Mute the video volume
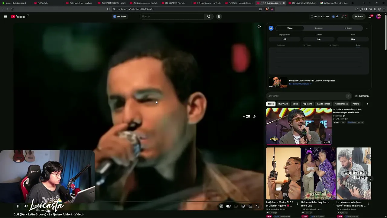Image resolution: width=387 pixels, height=218 pixels. pyautogui.click(x=26, y=206)
